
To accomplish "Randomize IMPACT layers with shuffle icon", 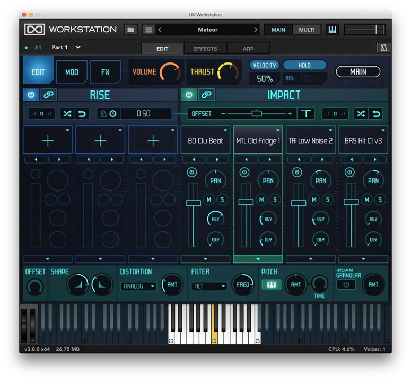I will 361,114.
